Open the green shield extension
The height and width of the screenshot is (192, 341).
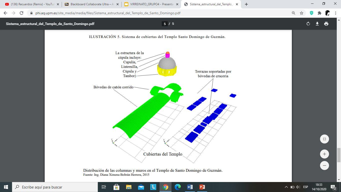pos(312,13)
